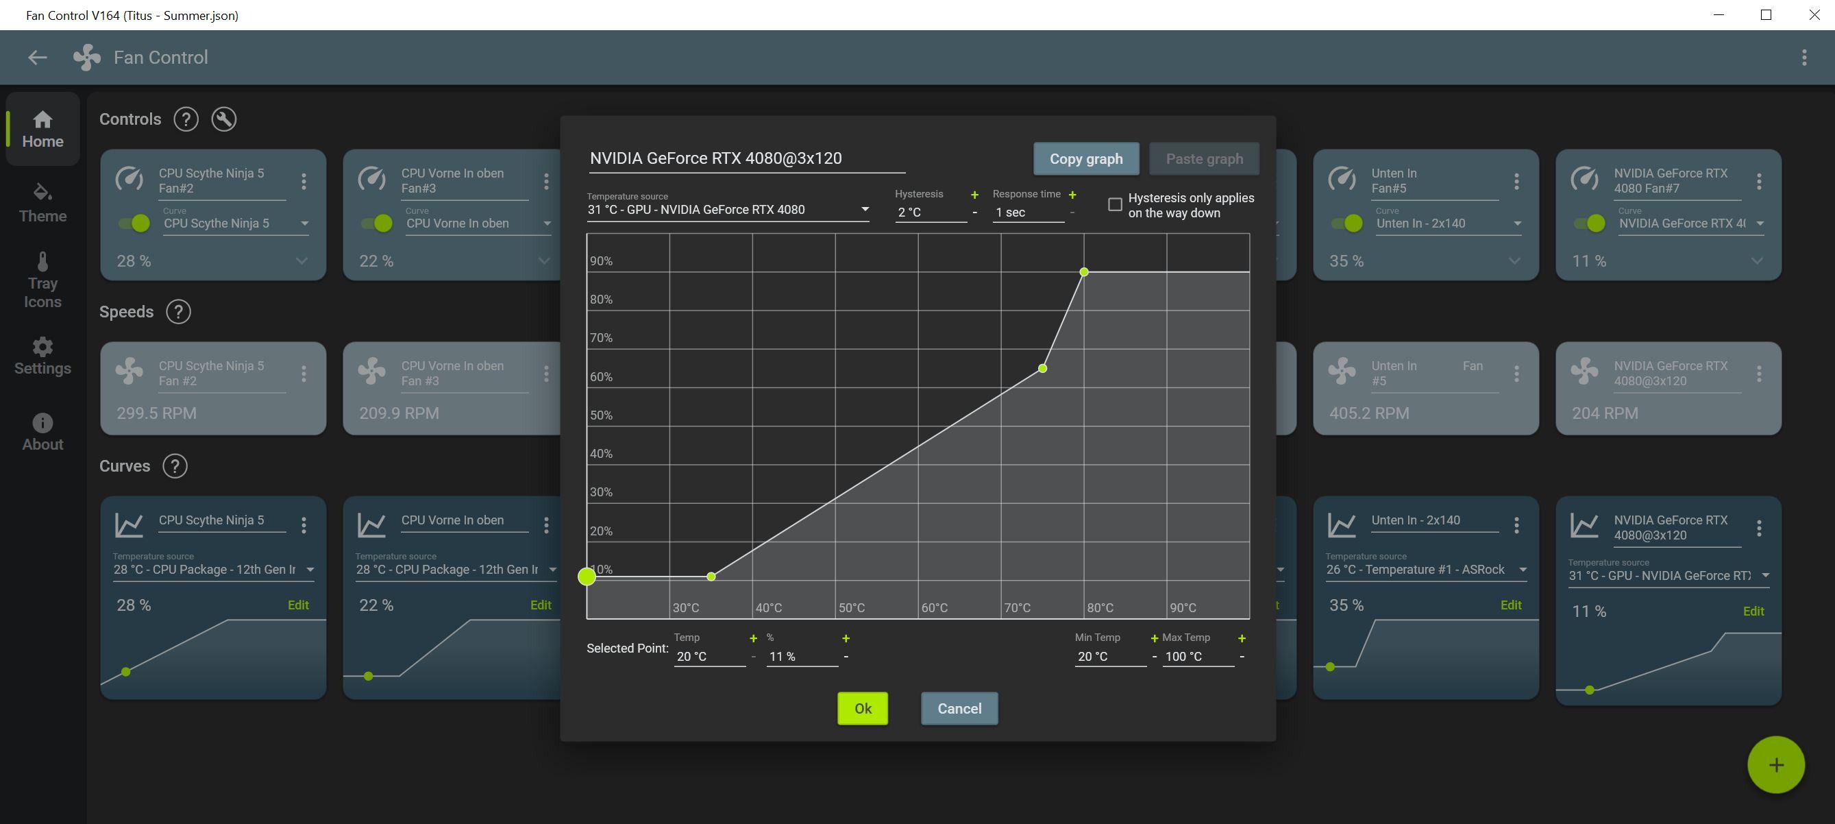Image resolution: width=1835 pixels, height=824 pixels.
Task: Click gauge icon on Unten In Fan#5 control
Action: click(x=1342, y=178)
